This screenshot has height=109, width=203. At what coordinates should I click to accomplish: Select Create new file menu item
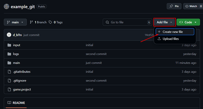[x=175, y=32]
